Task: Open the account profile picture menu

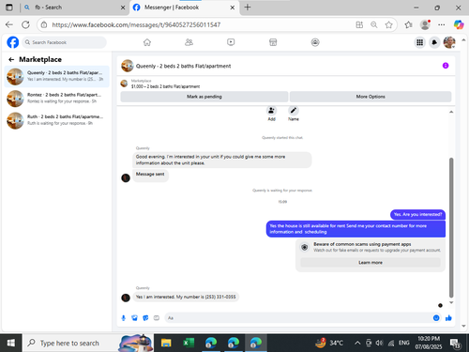Action: [x=449, y=42]
